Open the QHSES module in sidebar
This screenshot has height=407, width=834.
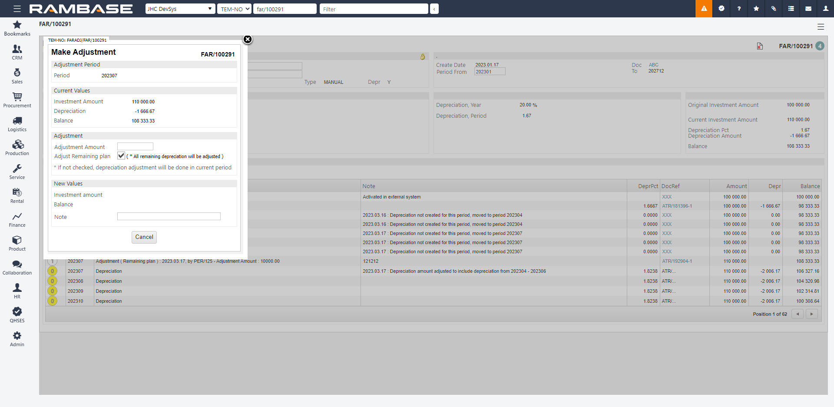tap(17, 315)
